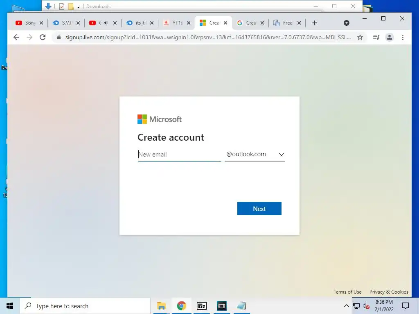The image size is (419, 314).
Task: Click the Downloads window blue arrow icon
Action: pos(48,6)
